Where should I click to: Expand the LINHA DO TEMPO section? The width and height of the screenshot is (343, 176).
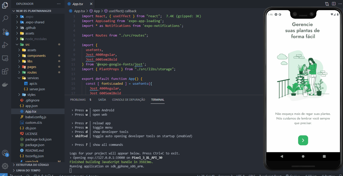38,170
